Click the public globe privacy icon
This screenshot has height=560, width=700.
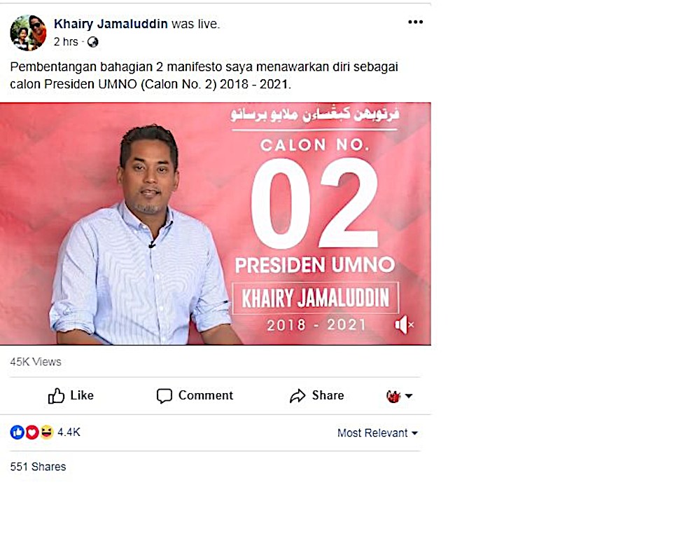[x=93, y=42]
